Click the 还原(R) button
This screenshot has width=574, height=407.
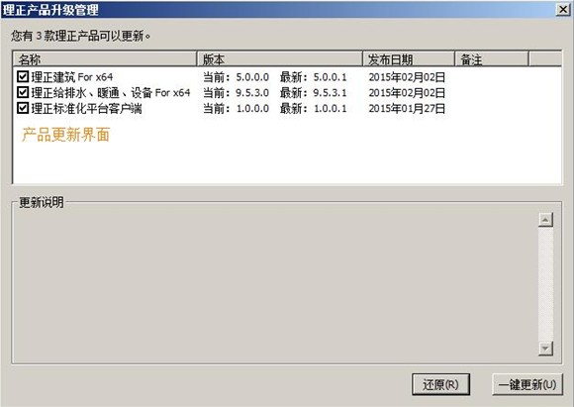click(440, 384)
